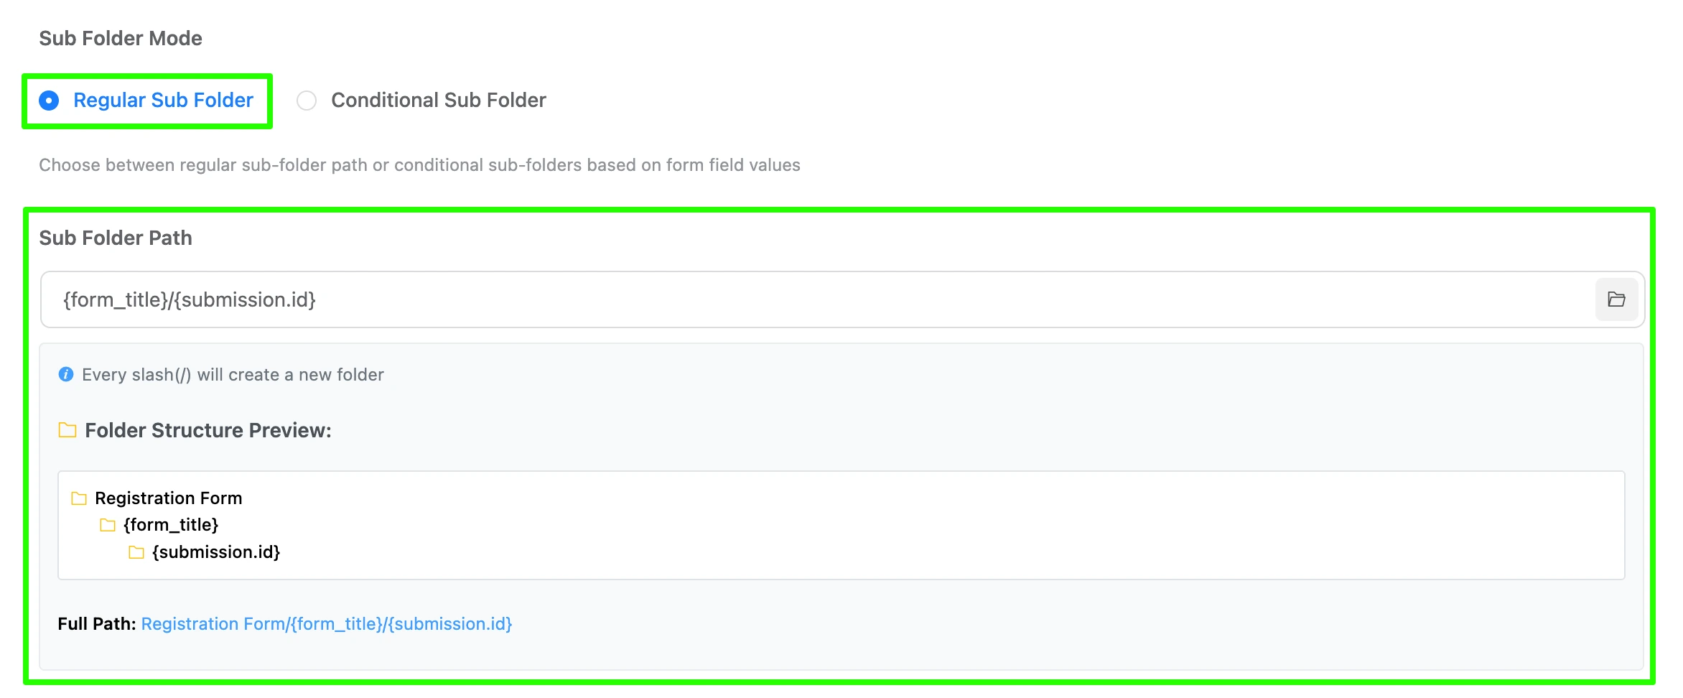The height and width of the screenshot is (698, 1683).
Task: Click the {form_title} folder icon in preview
Action: [x=108, y=525]
